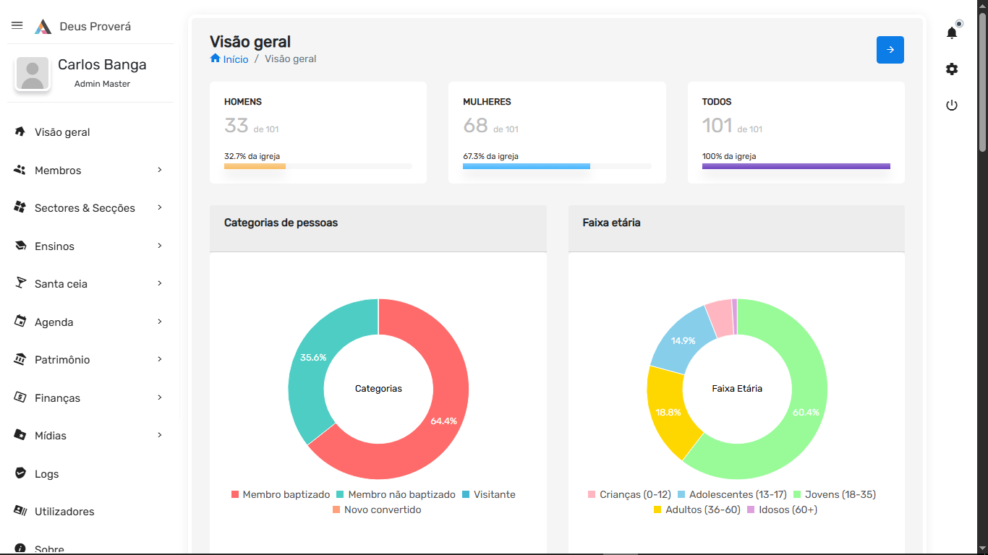The width and height of the screenshot is (988, 555).
Task: Open the Logs menu item
Action: [x=46, y=474]
